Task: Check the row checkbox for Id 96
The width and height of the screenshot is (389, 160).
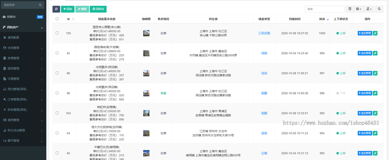Action: 57,73
